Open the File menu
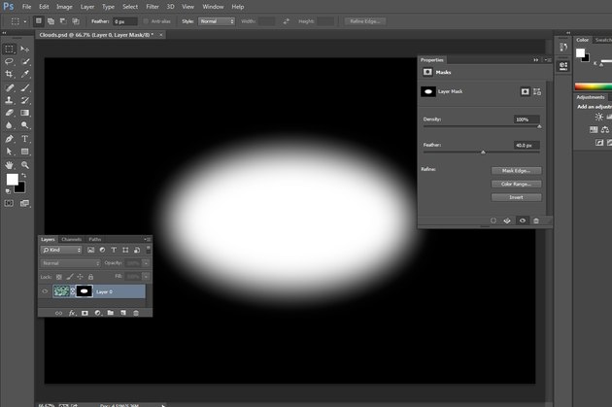 click(x=26, y=7)
